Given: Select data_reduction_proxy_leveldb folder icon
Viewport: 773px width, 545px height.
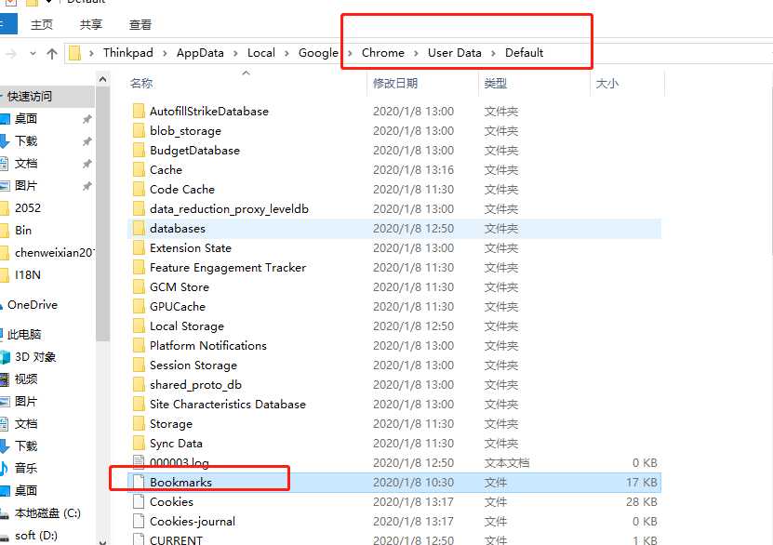Looking at the screenshot, I should (139, 209).
